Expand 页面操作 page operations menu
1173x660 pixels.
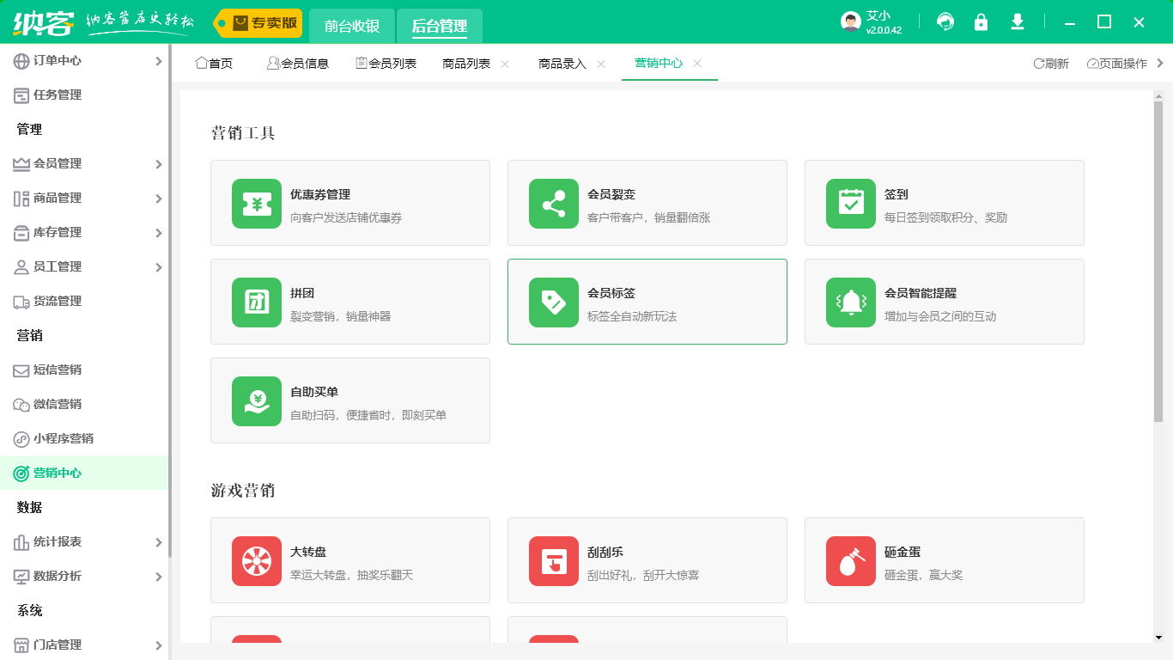1115,63
